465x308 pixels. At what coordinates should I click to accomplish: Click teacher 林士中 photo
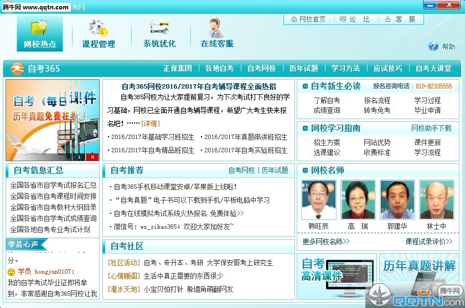[437, 199]
